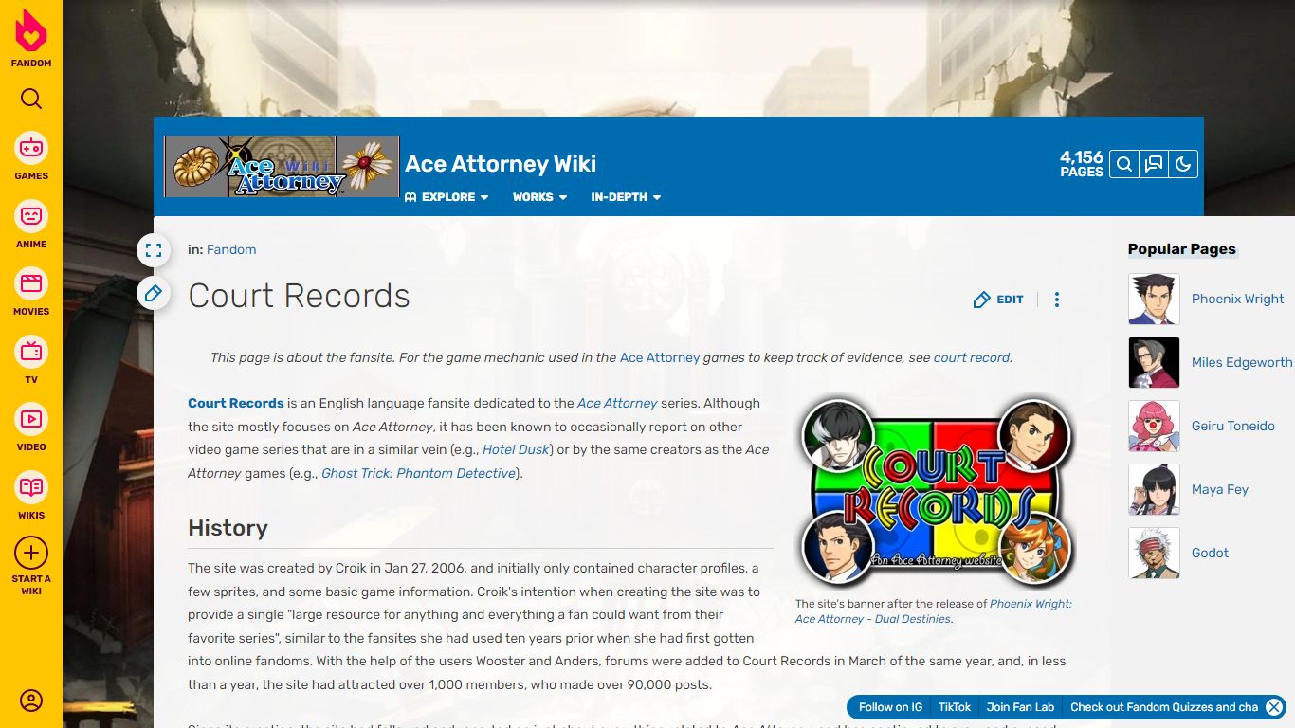Image resolution: width=1295 pixels, height=728 pixels.
Task: Click Maya Fey portrait thumbnail
Action: [1154, 489]
